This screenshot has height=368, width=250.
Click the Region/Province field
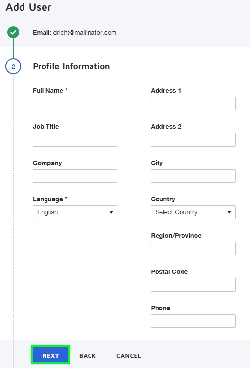click(193, 248)
